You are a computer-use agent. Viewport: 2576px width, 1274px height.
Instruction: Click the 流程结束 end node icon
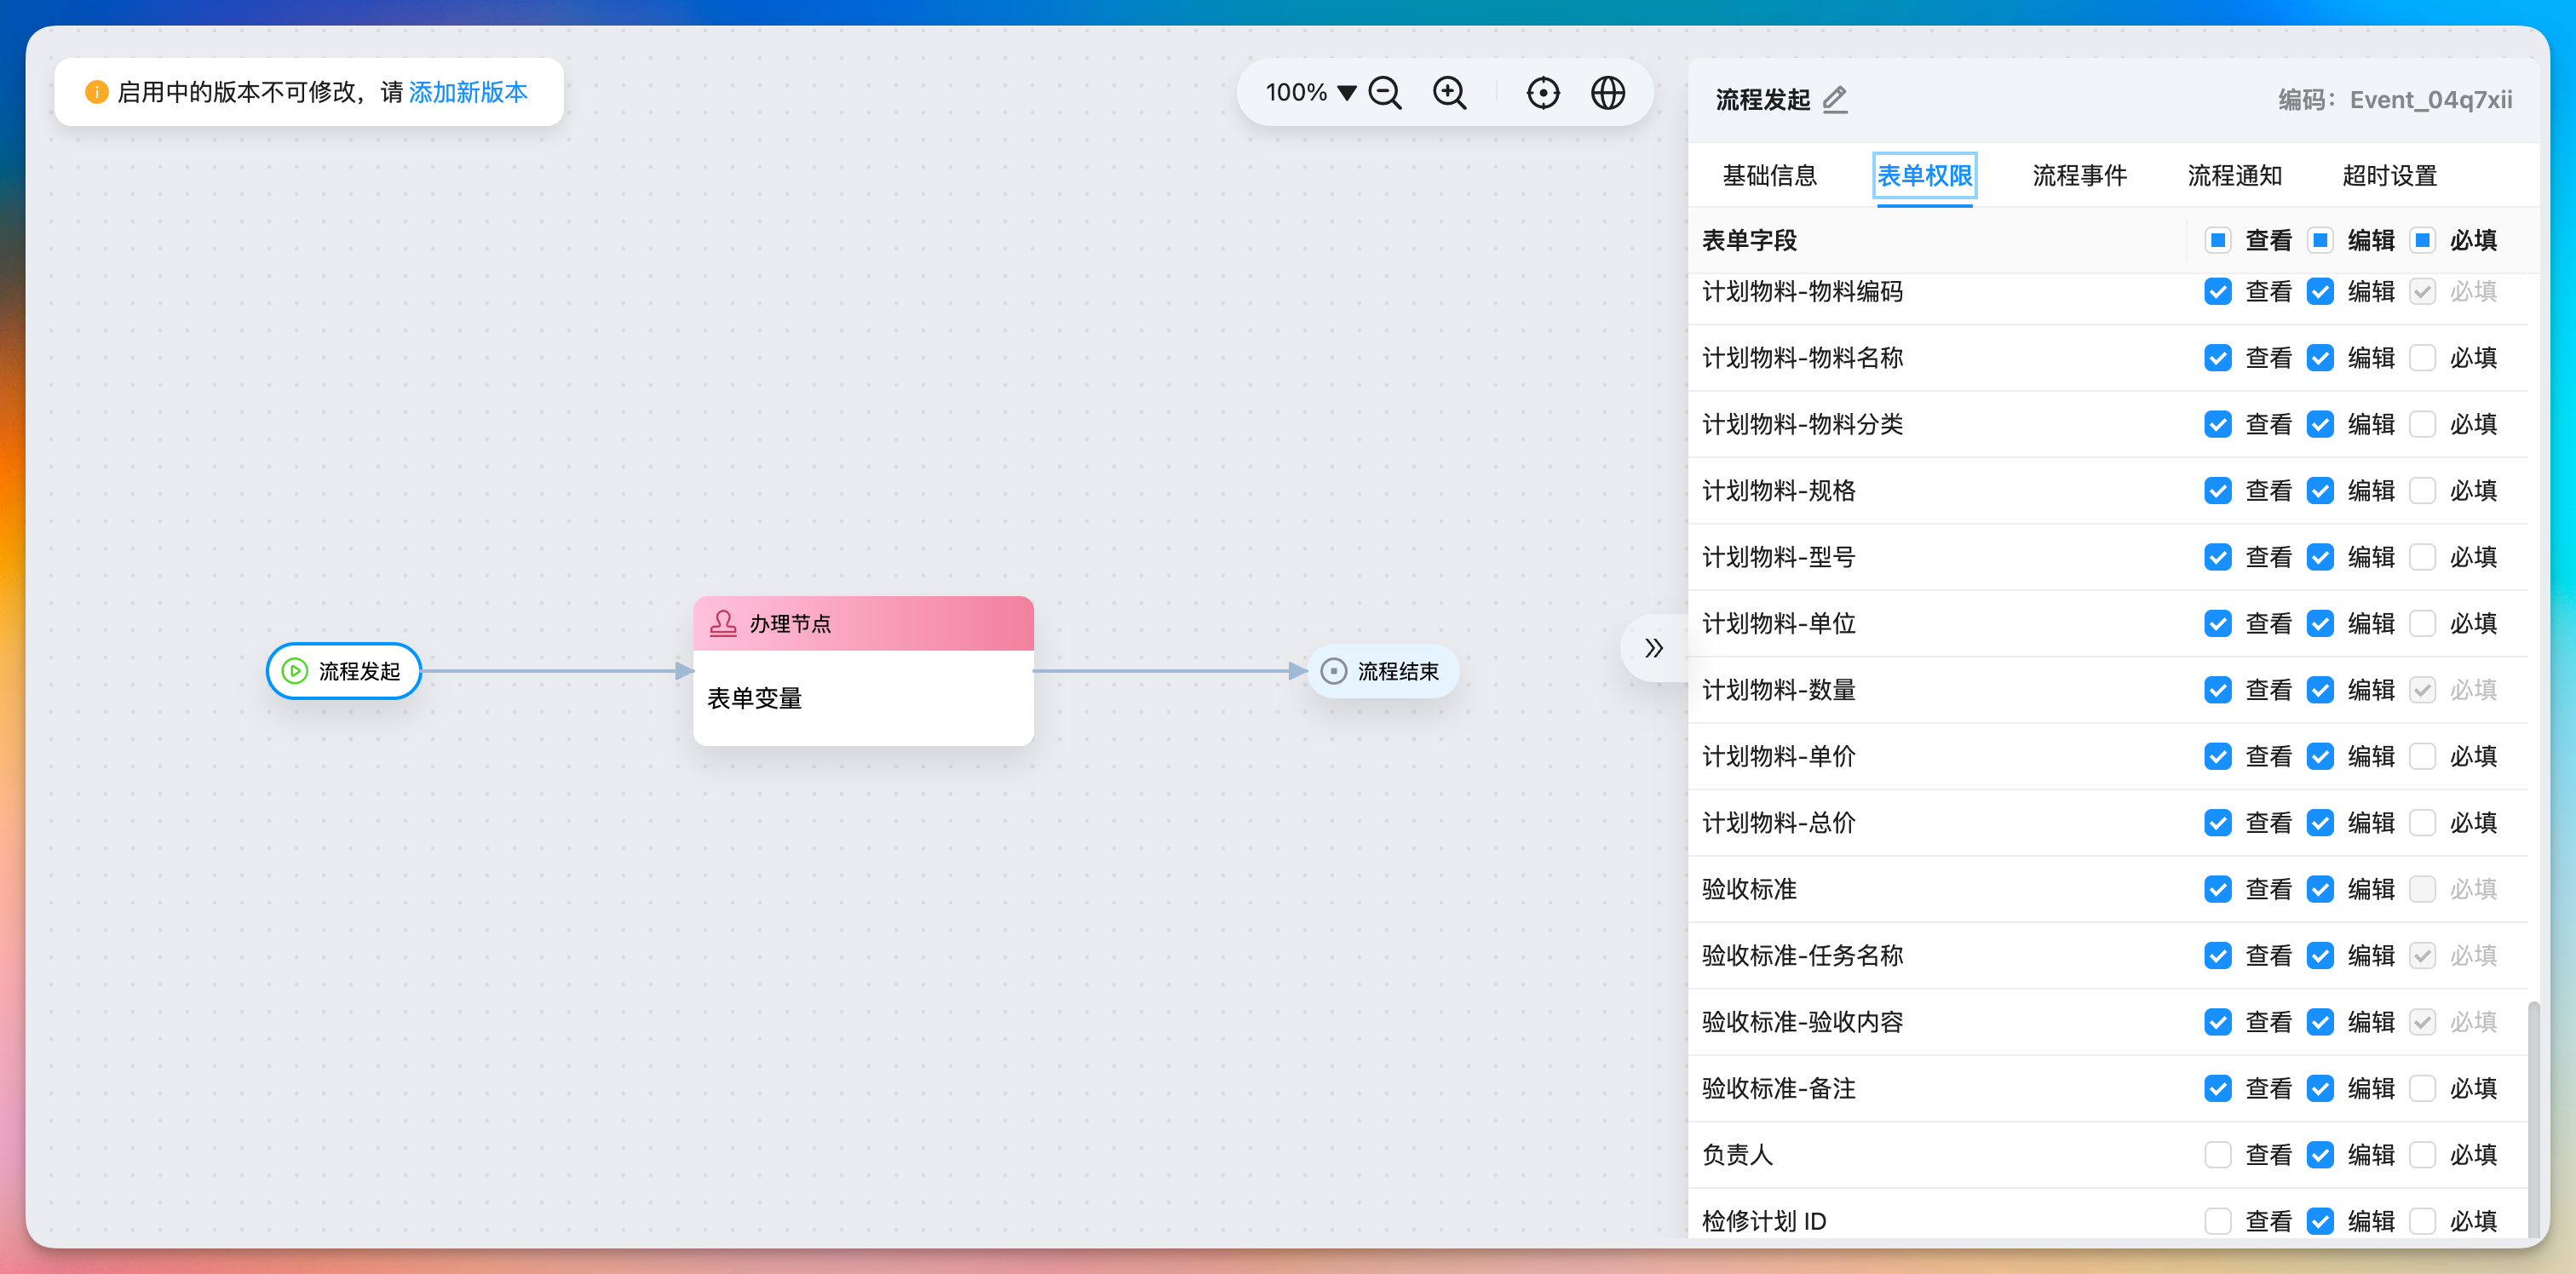point(1334,671)
